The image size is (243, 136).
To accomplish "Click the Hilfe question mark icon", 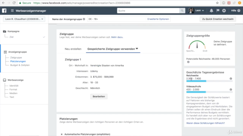I will [x=239, y=11].
